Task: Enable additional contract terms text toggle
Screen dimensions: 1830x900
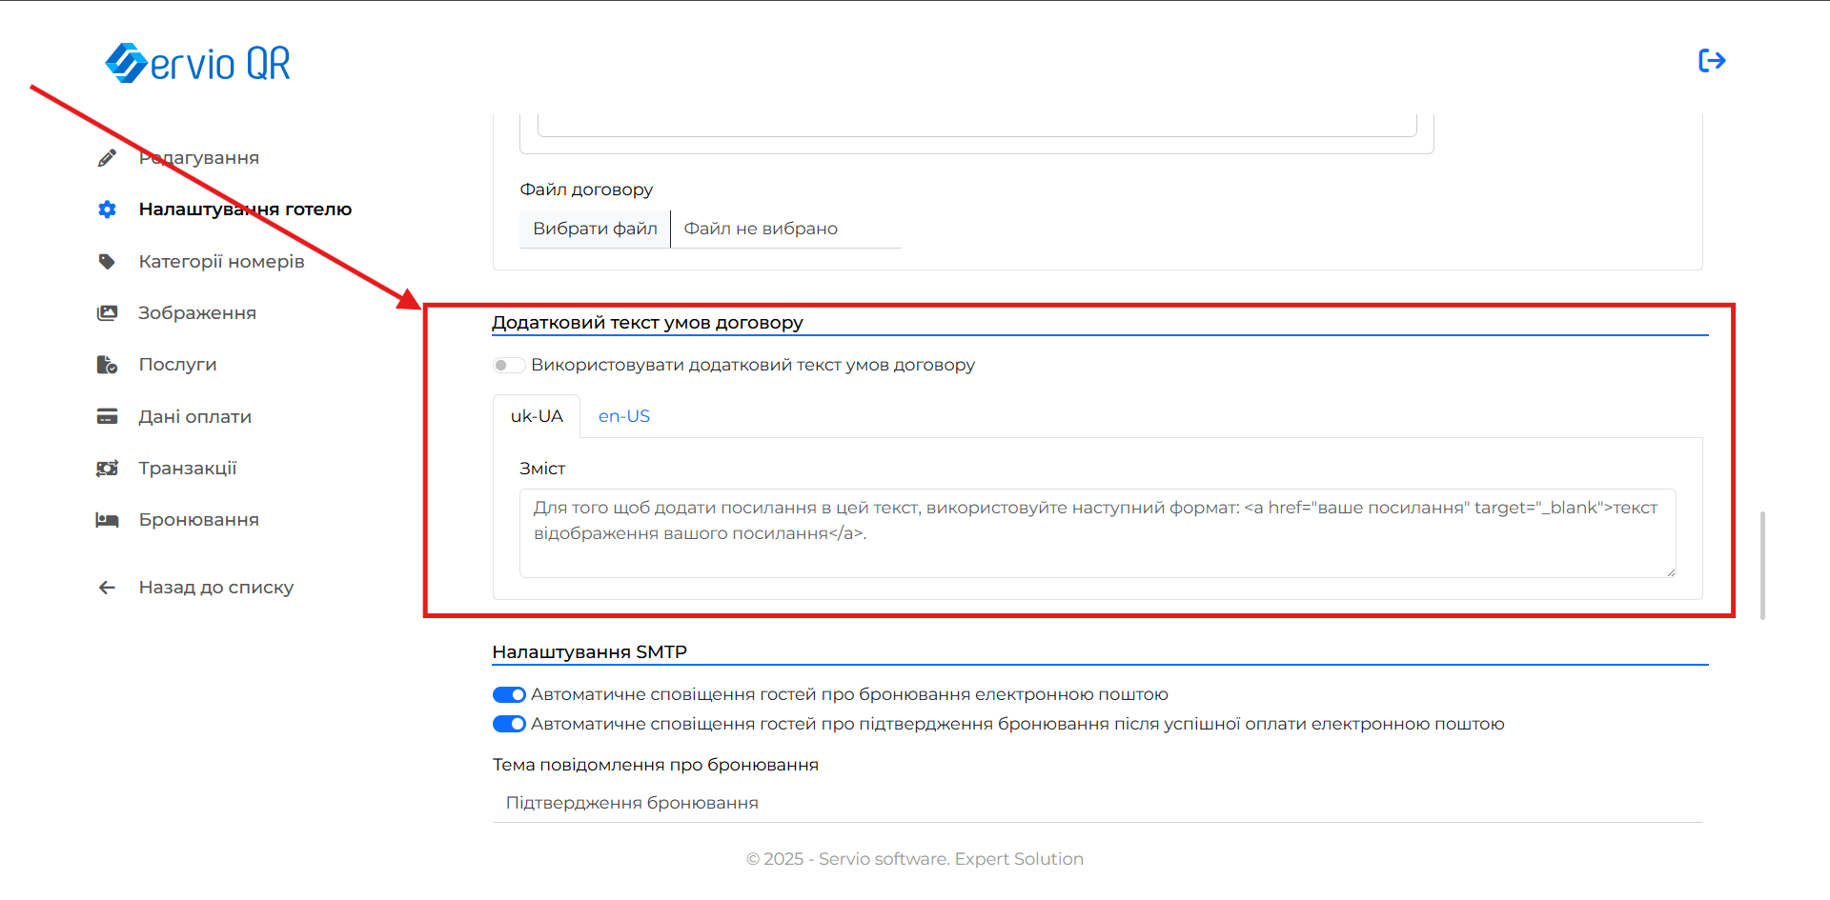Action: click(508, 366)
